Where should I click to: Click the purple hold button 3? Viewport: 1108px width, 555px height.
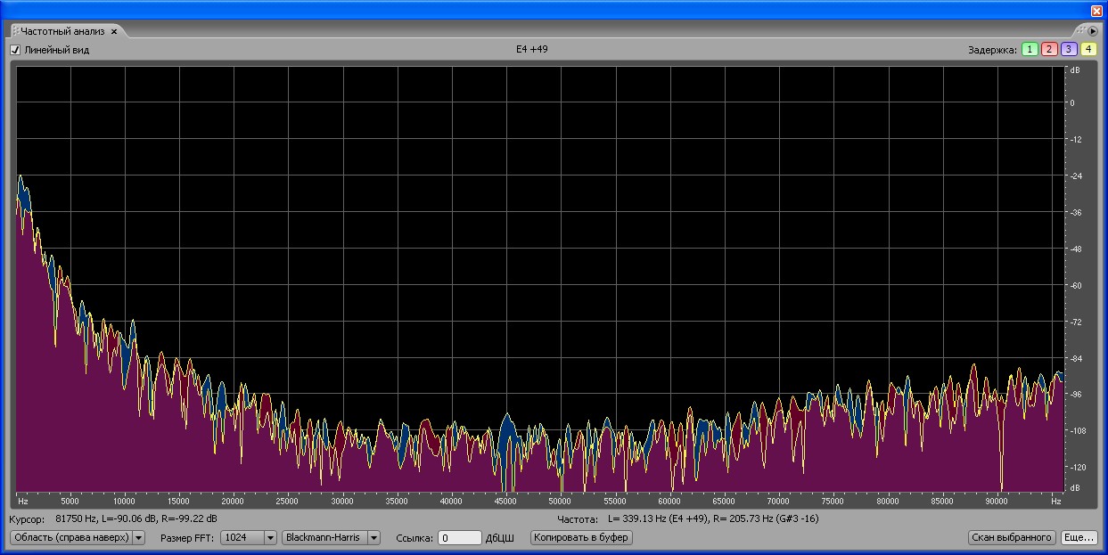tap(1069, 50)
